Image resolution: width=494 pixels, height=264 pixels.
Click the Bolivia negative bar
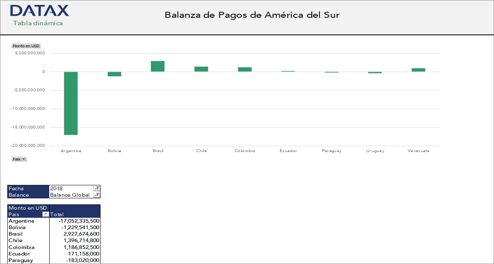coord(114,74)
